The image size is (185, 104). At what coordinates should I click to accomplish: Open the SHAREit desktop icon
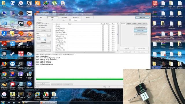coord(12,44)
